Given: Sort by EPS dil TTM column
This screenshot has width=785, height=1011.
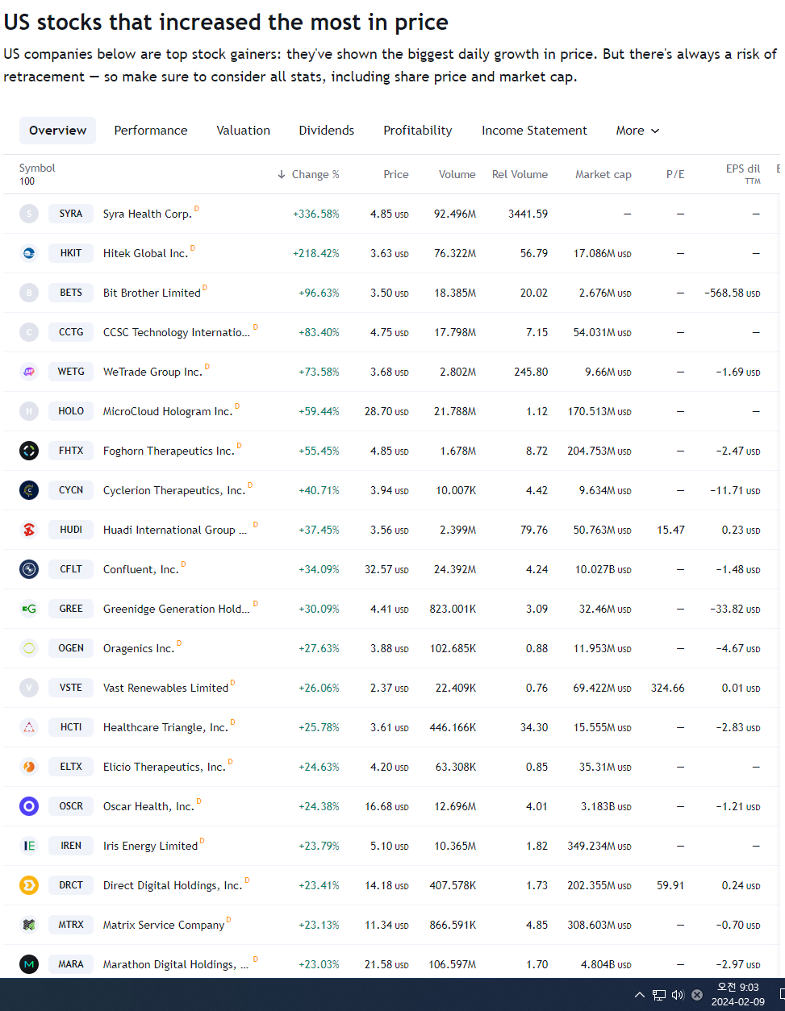Looking at the screenshot, I should click(743, 173).
